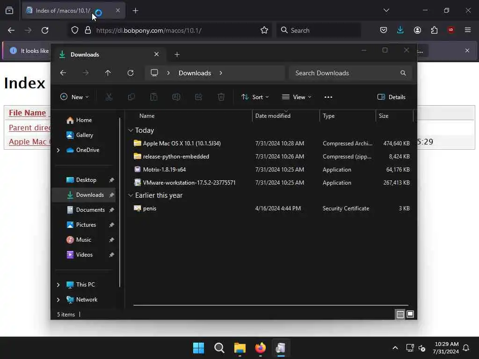Open Firefox extensions puzzle icon
Image resolution: width=479 pixels, height=359 pixels.
pyautogui.click(x=434, y=30)
